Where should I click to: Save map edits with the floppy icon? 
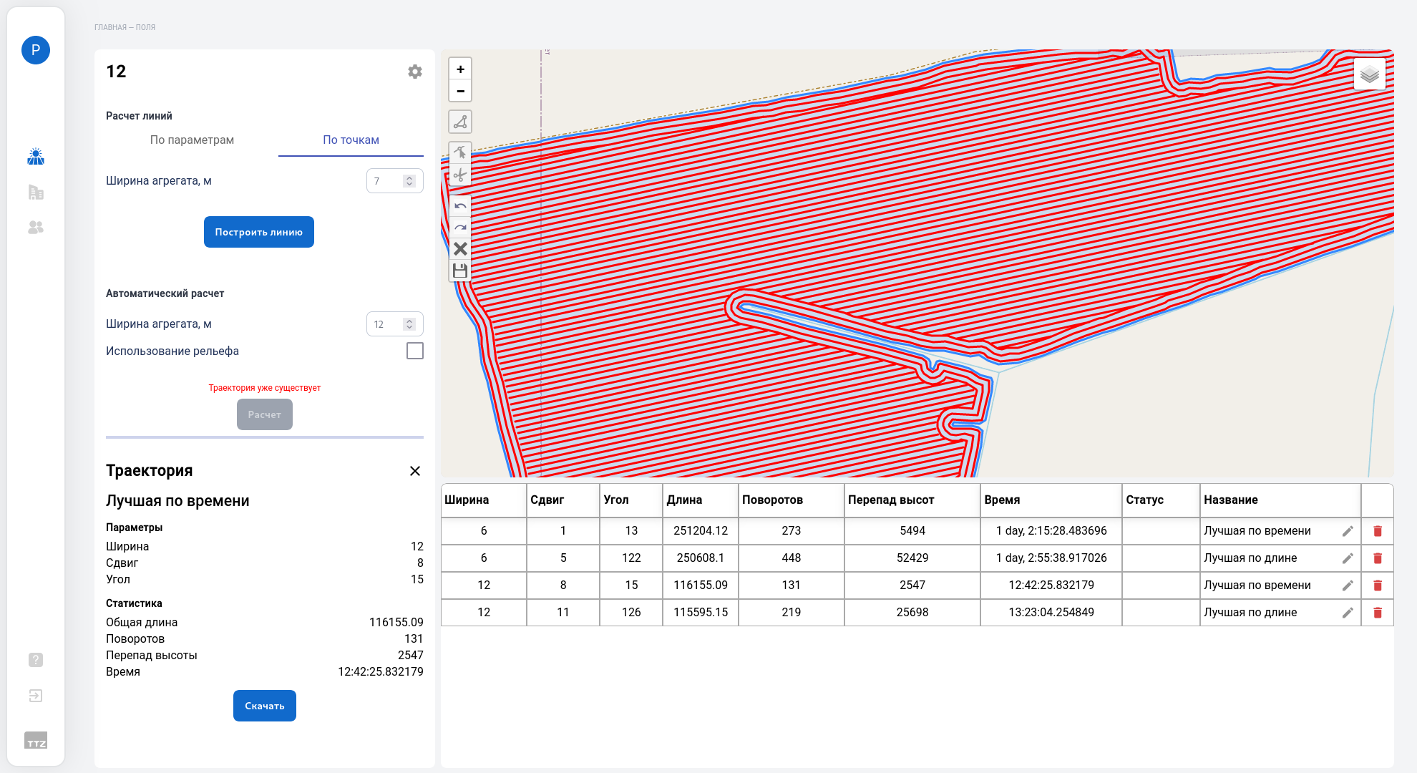[x=460, y=271]
